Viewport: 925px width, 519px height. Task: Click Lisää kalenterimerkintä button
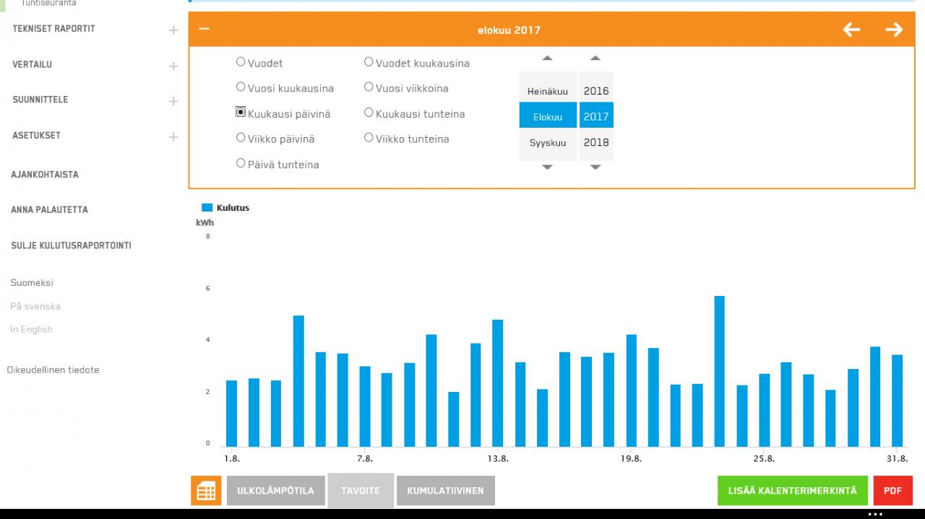[794, 491]
